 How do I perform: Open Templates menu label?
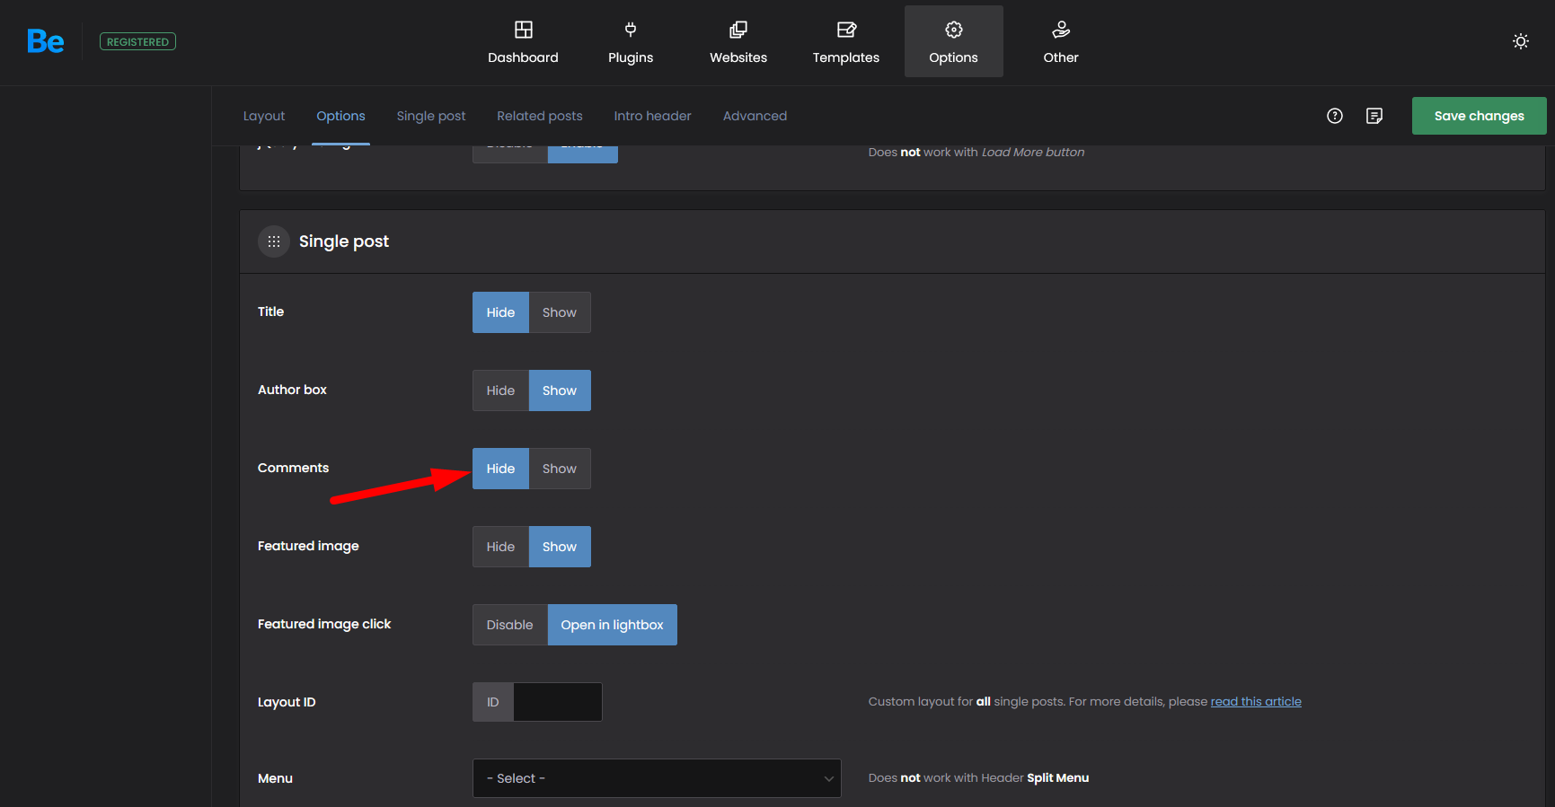[846, 57]
